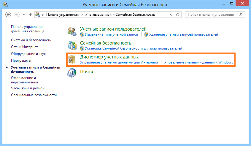The height and width of the screenshot is (146, 251).
Task: Open the recent locations dropdown arrow
Action: 24,15
